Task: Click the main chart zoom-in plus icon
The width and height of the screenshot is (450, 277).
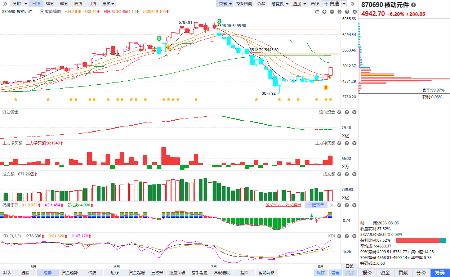Action: [x=324, y=12]
